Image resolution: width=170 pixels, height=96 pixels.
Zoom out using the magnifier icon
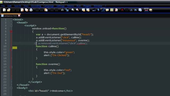[77, 10]
